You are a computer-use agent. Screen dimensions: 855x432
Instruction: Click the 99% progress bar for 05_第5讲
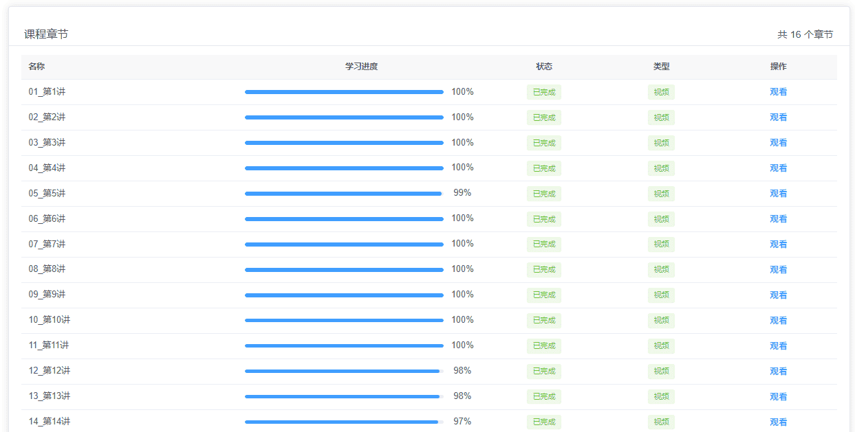[344, 194]
